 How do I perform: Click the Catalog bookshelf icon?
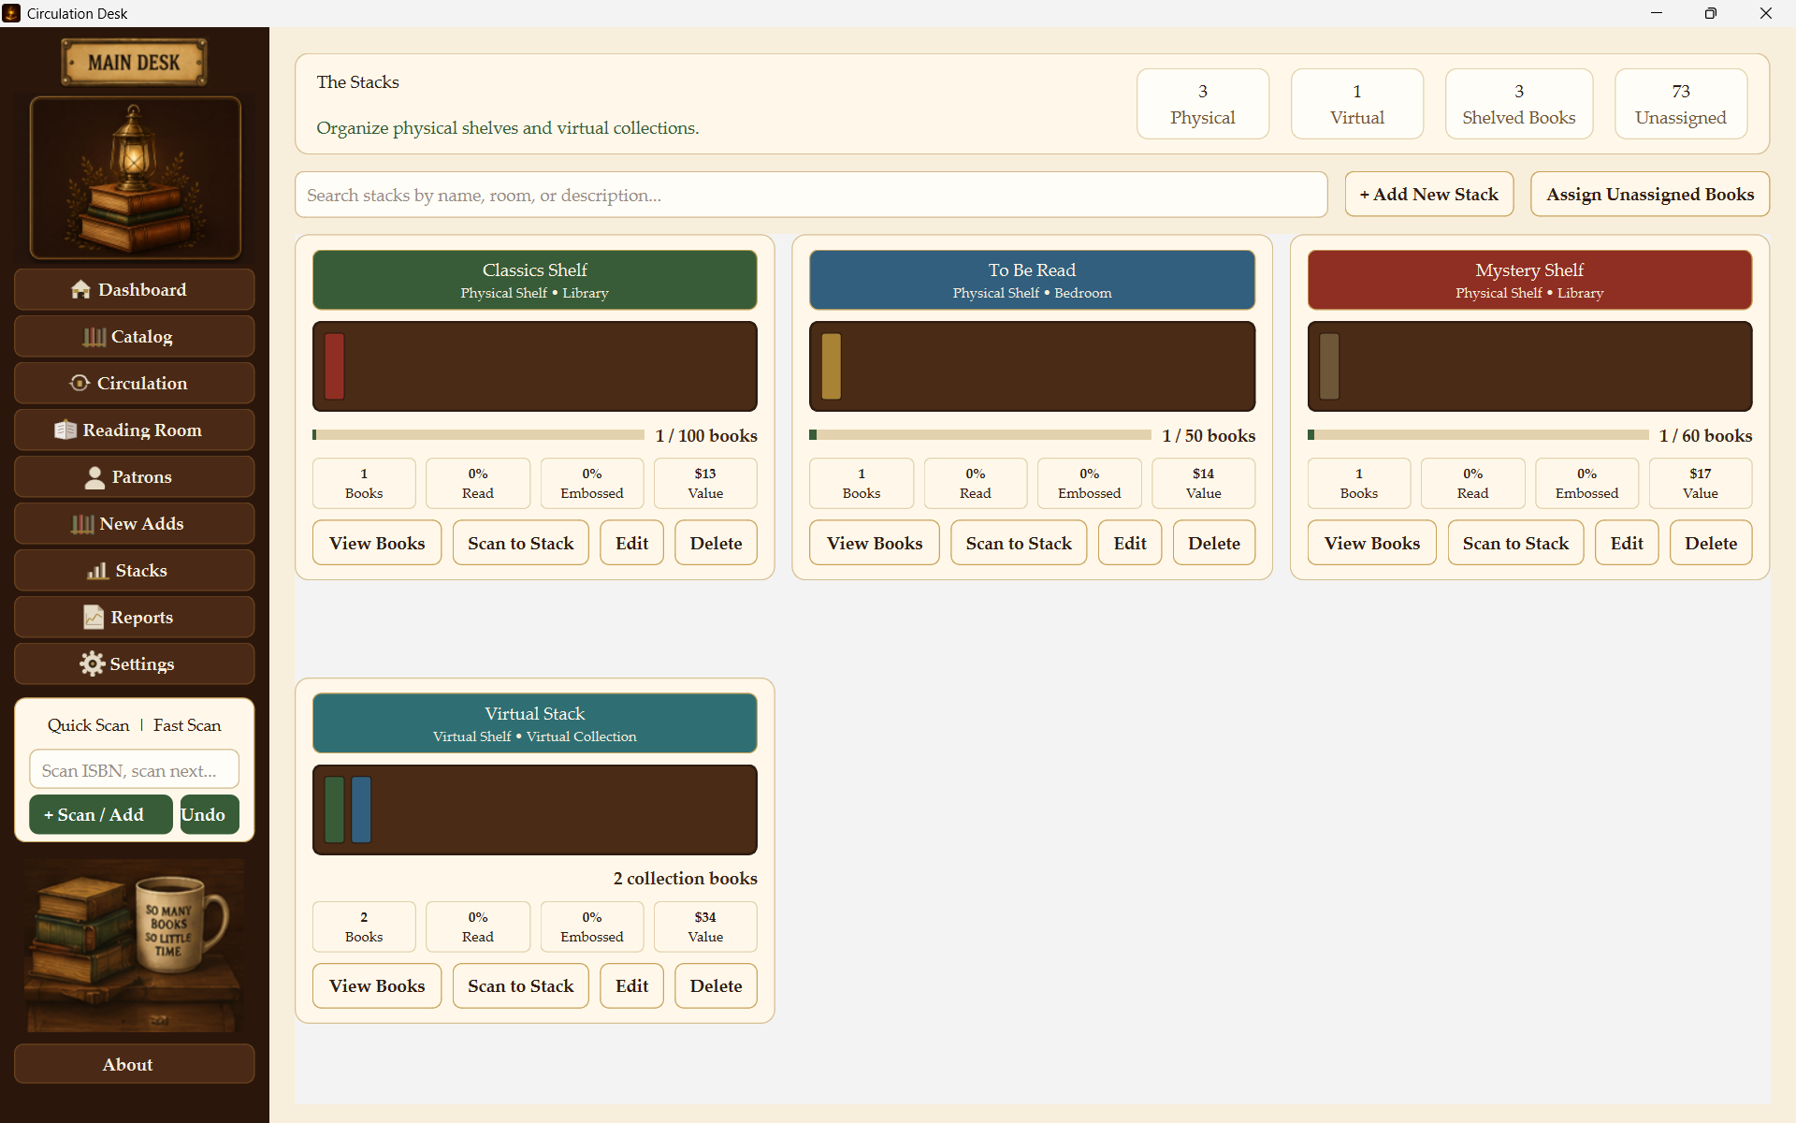pos(94,337)
